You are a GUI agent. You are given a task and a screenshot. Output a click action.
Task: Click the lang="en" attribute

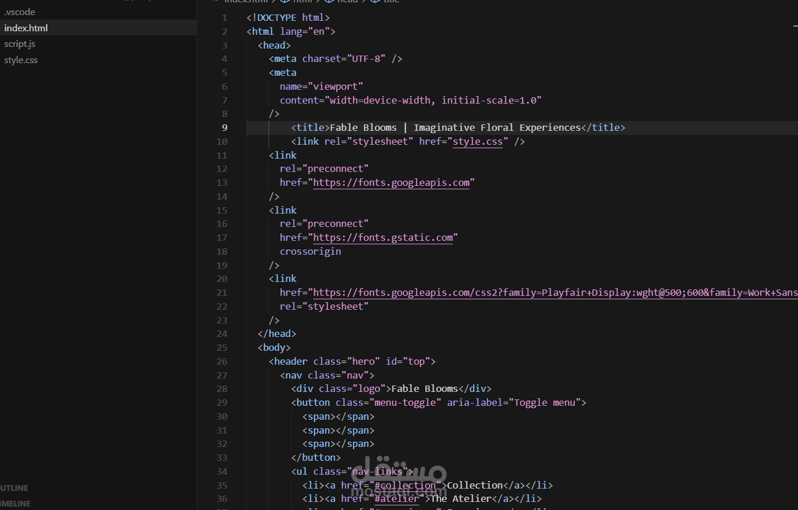tap(305, 31)
